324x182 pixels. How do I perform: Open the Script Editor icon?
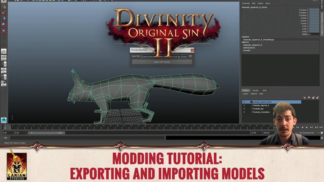point(322,138)
